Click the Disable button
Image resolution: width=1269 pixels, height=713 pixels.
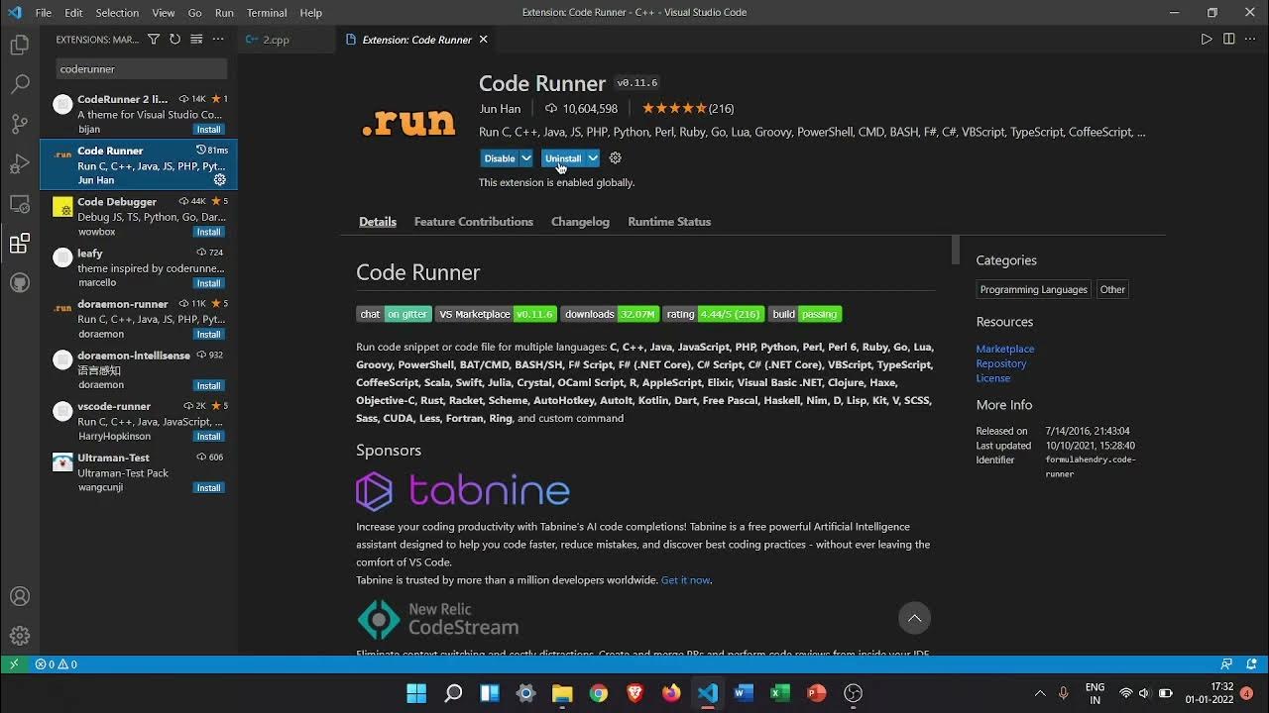[x=500, y=158]
